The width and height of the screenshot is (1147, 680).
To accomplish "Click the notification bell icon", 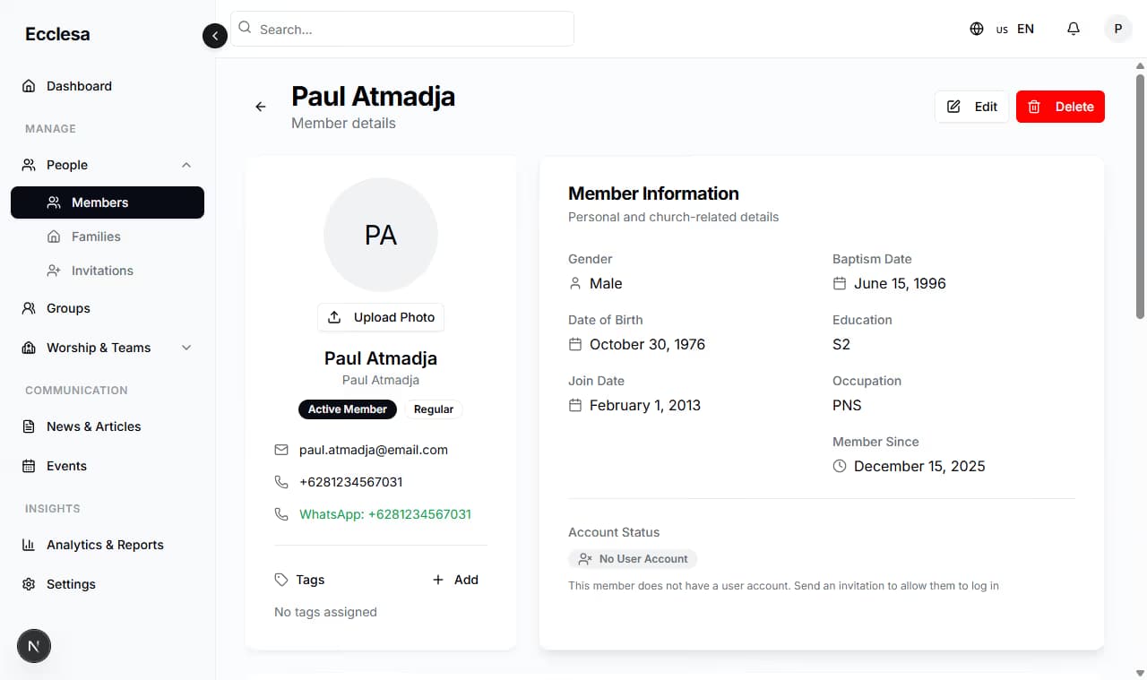I will (x=1074, y=29).
